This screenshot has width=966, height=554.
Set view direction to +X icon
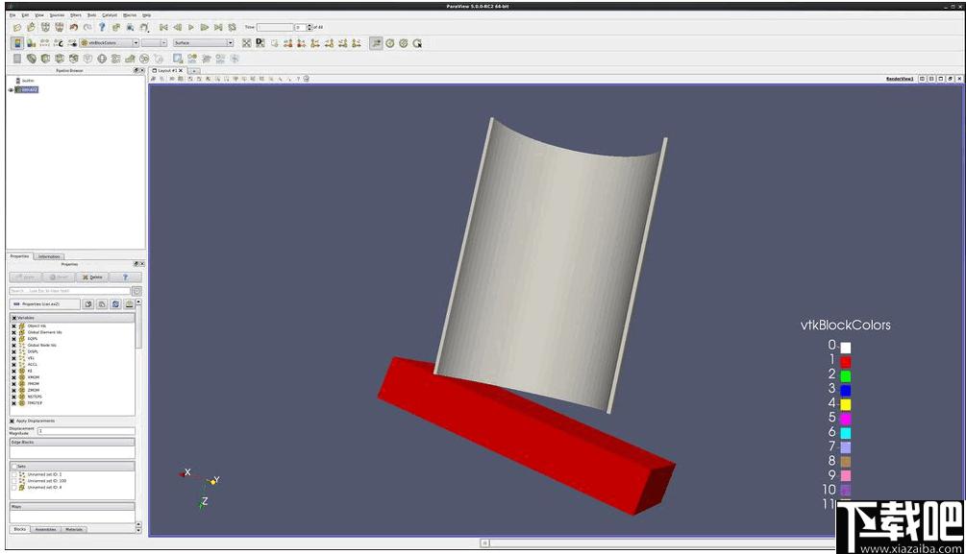(x=287, y=43)
